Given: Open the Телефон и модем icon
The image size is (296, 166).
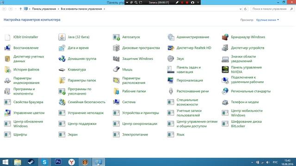Looking at the screenshot, I should point(225,102).
